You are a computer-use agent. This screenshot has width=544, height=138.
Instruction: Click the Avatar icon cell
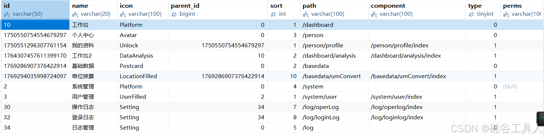(x=143, y=35)
